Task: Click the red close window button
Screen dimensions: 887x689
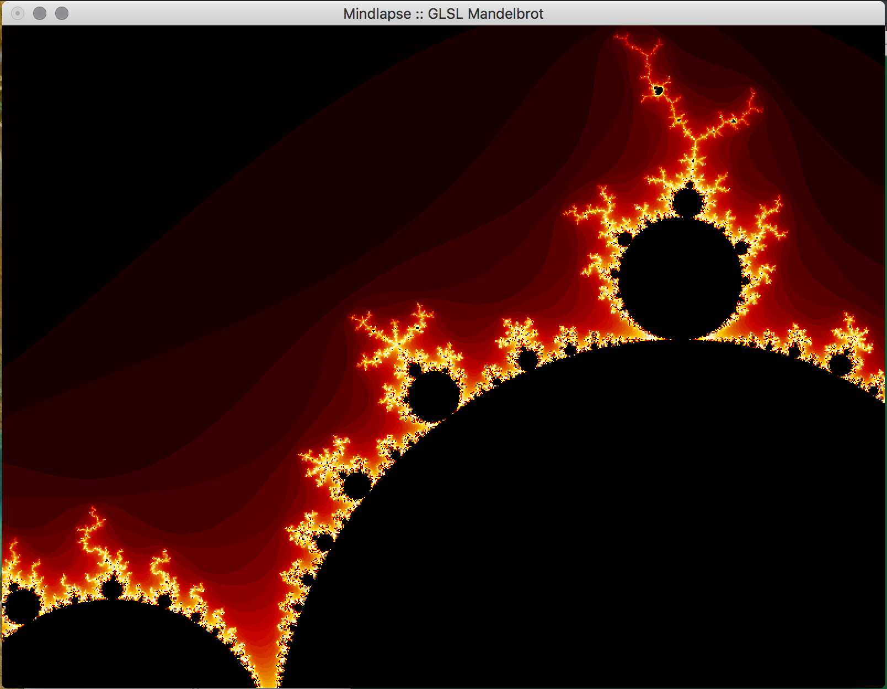Action: pos(18,13)
